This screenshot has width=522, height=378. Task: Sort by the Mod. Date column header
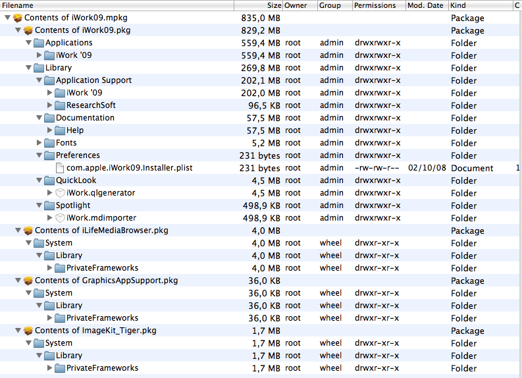click(427, 5)
